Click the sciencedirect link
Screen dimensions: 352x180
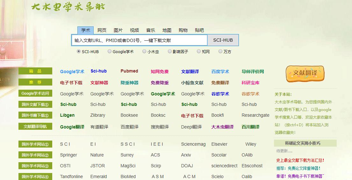[224, 166]
